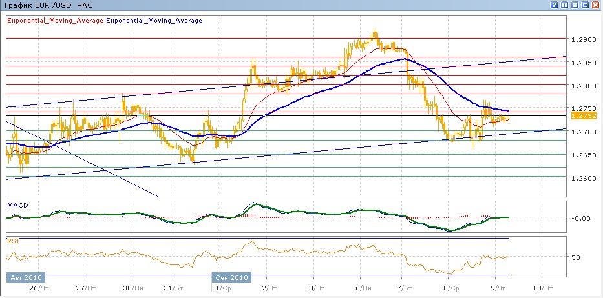Image resolution: width=603 pixels, height=298 pixels.
Task: Click the MACD -0.00 axis label
Action: 580,218
